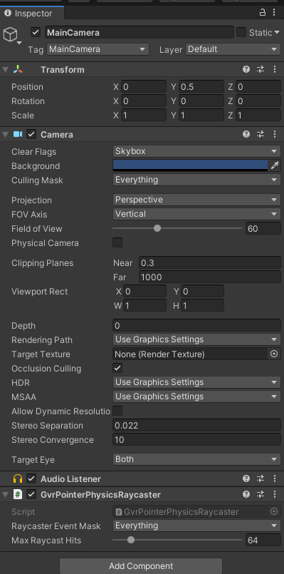This screenshot has width=284, height=574.
Task: Open the Raycaster Event Mask dropdown
Action: point(196,526)
